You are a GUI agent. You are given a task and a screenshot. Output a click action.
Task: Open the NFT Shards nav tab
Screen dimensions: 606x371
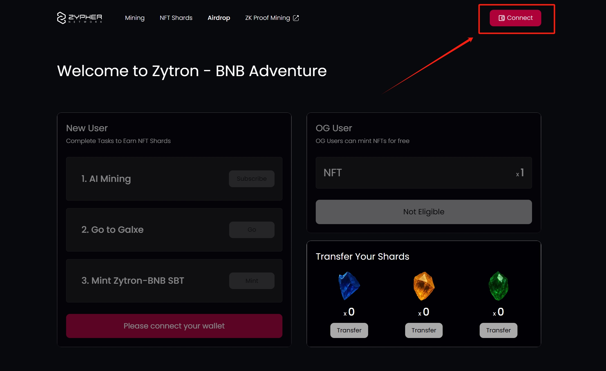click(176, 18)
